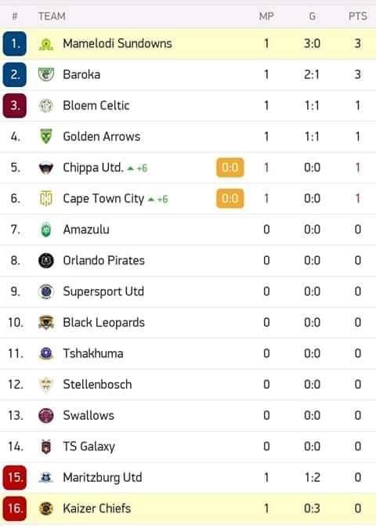Select rank 1 blue position badge

(x=14, y=44)
